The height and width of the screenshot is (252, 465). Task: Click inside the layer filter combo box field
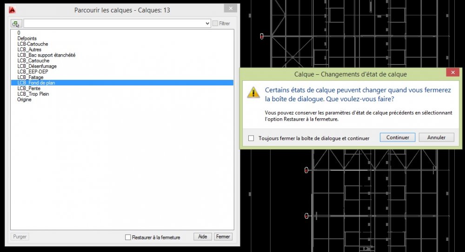click(x=114, y=23)
